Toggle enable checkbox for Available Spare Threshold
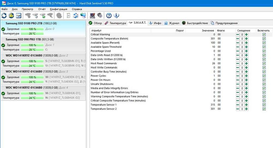The height and width of the screenshot is (148, 273). click(264, 47)
